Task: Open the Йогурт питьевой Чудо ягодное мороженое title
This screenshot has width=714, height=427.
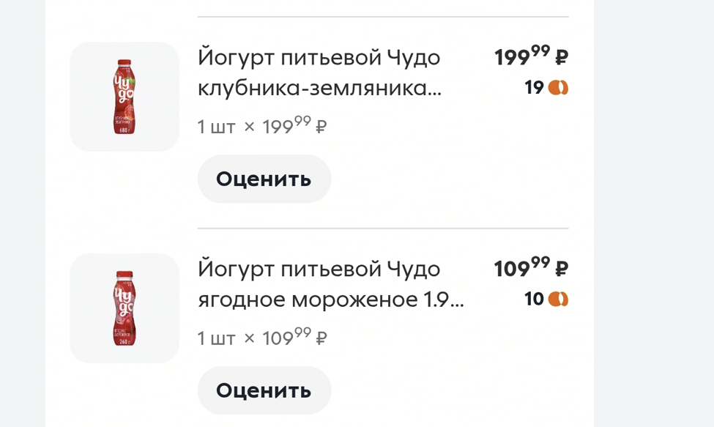Action: click(x=330, y=284)
